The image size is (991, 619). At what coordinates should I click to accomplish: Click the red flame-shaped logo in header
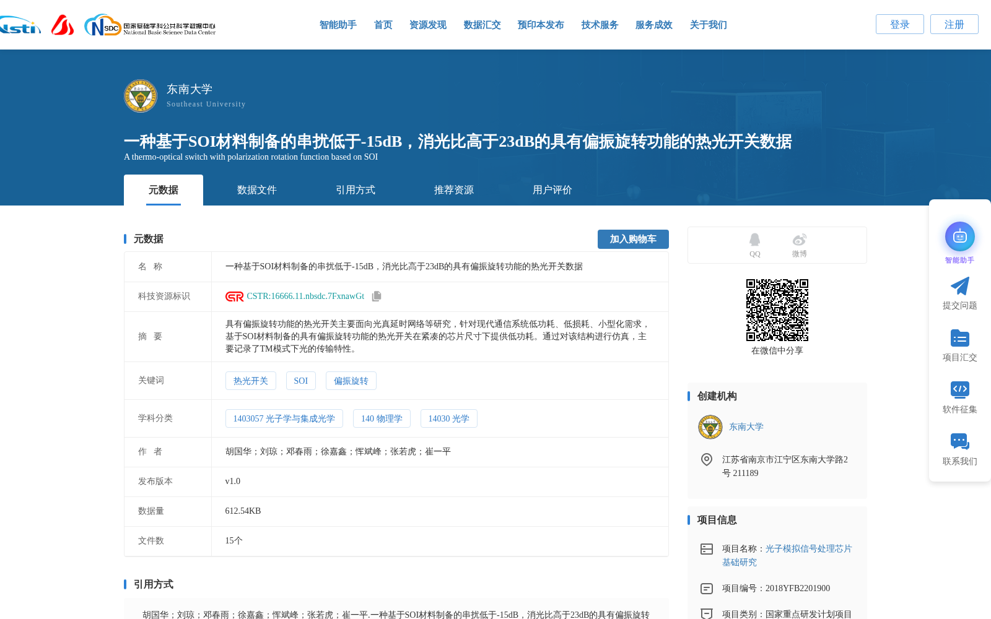coord(63,25)
